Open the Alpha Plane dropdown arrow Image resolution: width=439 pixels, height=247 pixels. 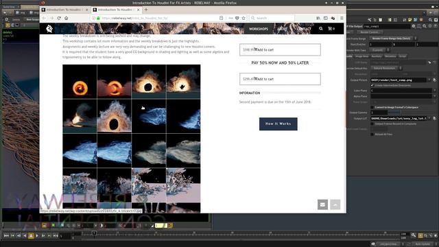click(434, 96)
